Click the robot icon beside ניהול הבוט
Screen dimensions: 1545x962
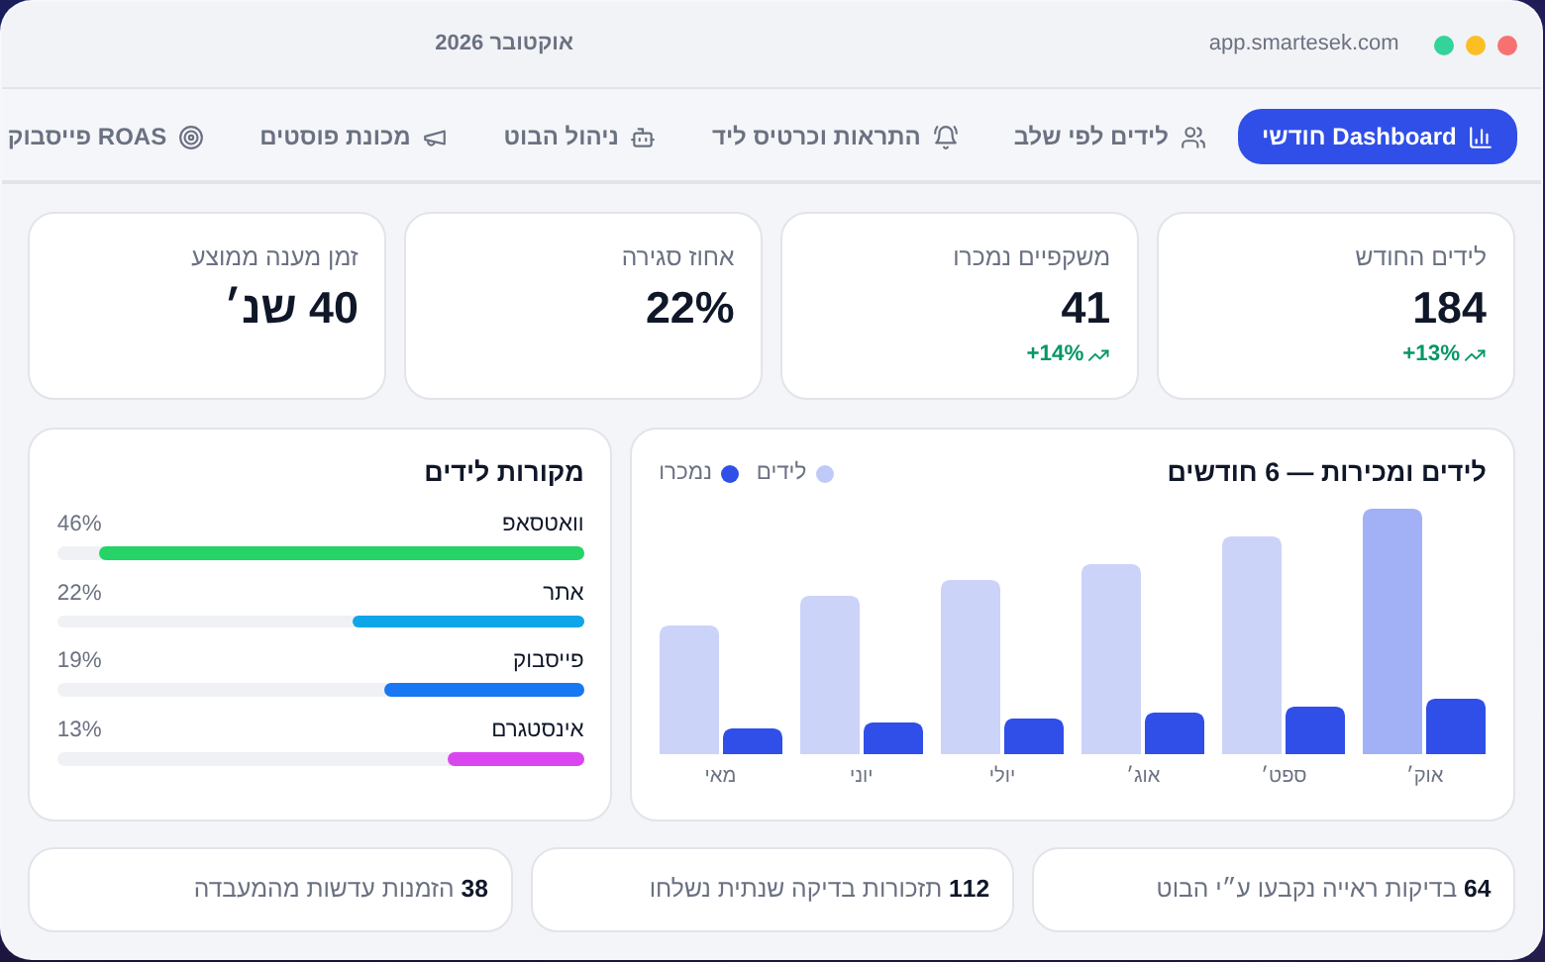[643, 138]
